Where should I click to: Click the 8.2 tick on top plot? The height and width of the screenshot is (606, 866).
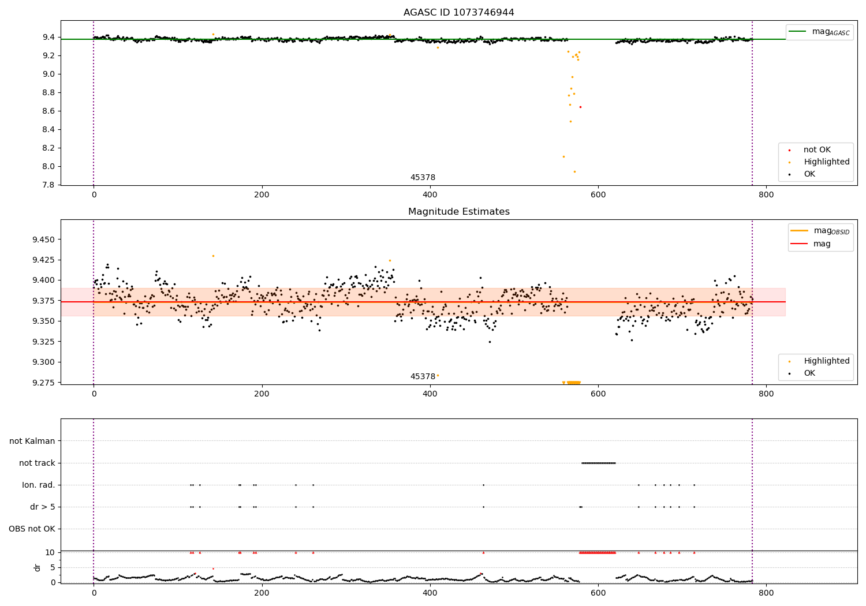click(x=48, y=148)
